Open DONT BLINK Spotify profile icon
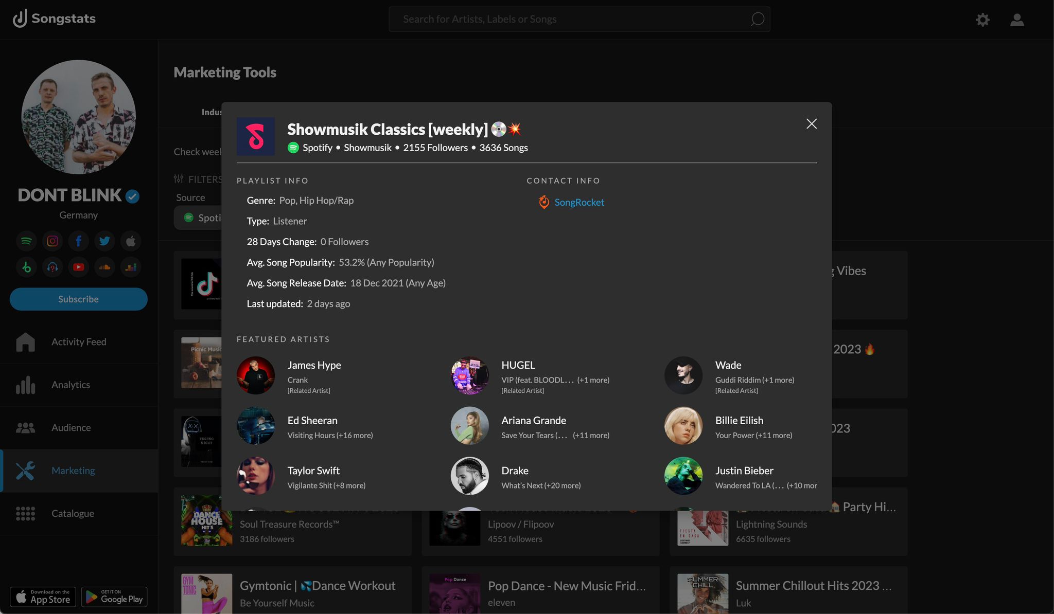 [26, 241]
